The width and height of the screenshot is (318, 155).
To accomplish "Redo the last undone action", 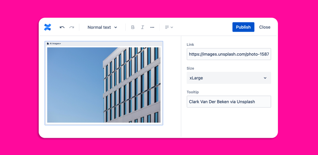I will [72, 27].
